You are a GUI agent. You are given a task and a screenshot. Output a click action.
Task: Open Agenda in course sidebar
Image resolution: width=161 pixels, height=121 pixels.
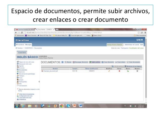21,66
